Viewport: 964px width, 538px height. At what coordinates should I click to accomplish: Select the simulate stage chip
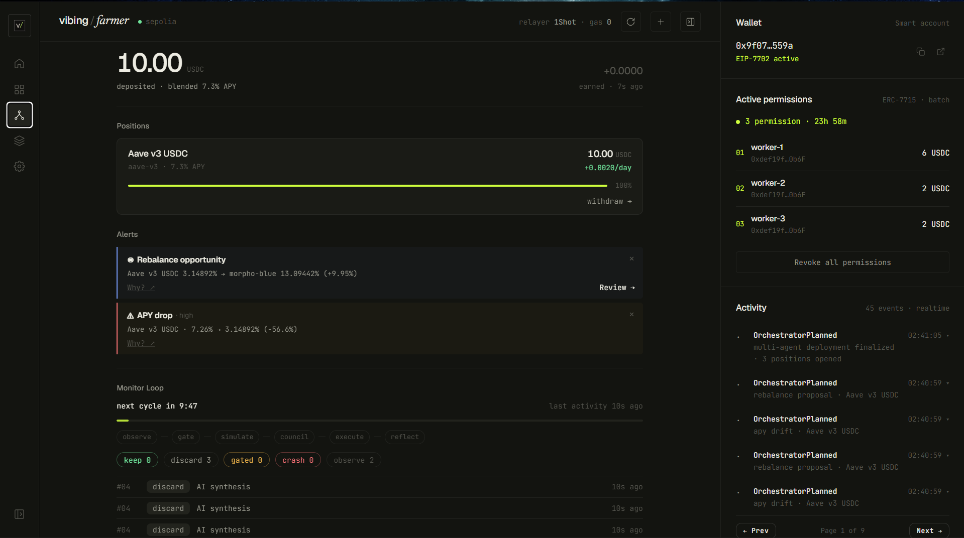pyautogui.click(x=237, y=437)
